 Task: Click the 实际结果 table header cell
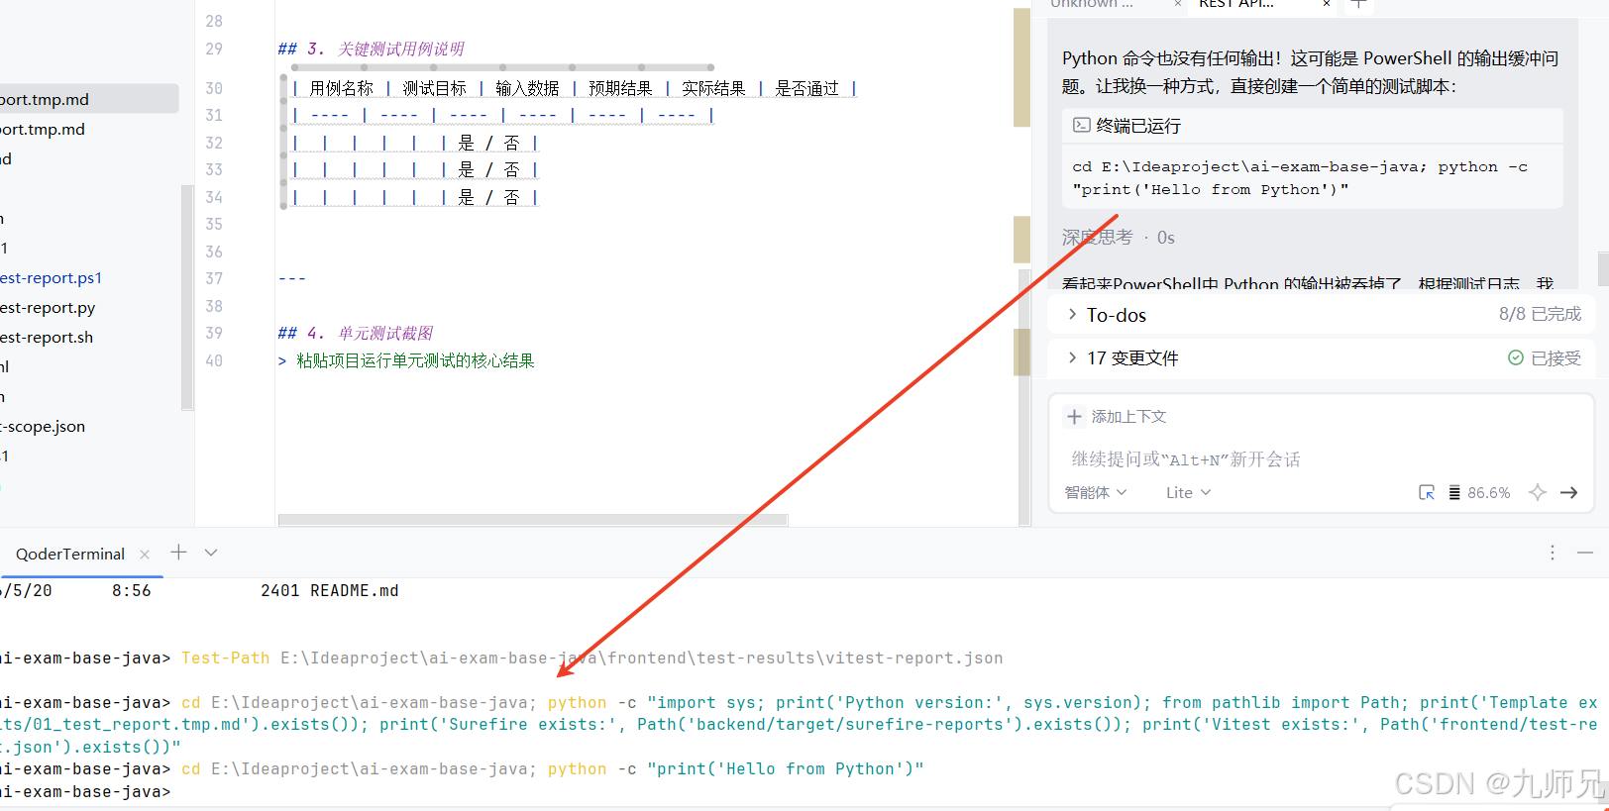pos(713,88)
